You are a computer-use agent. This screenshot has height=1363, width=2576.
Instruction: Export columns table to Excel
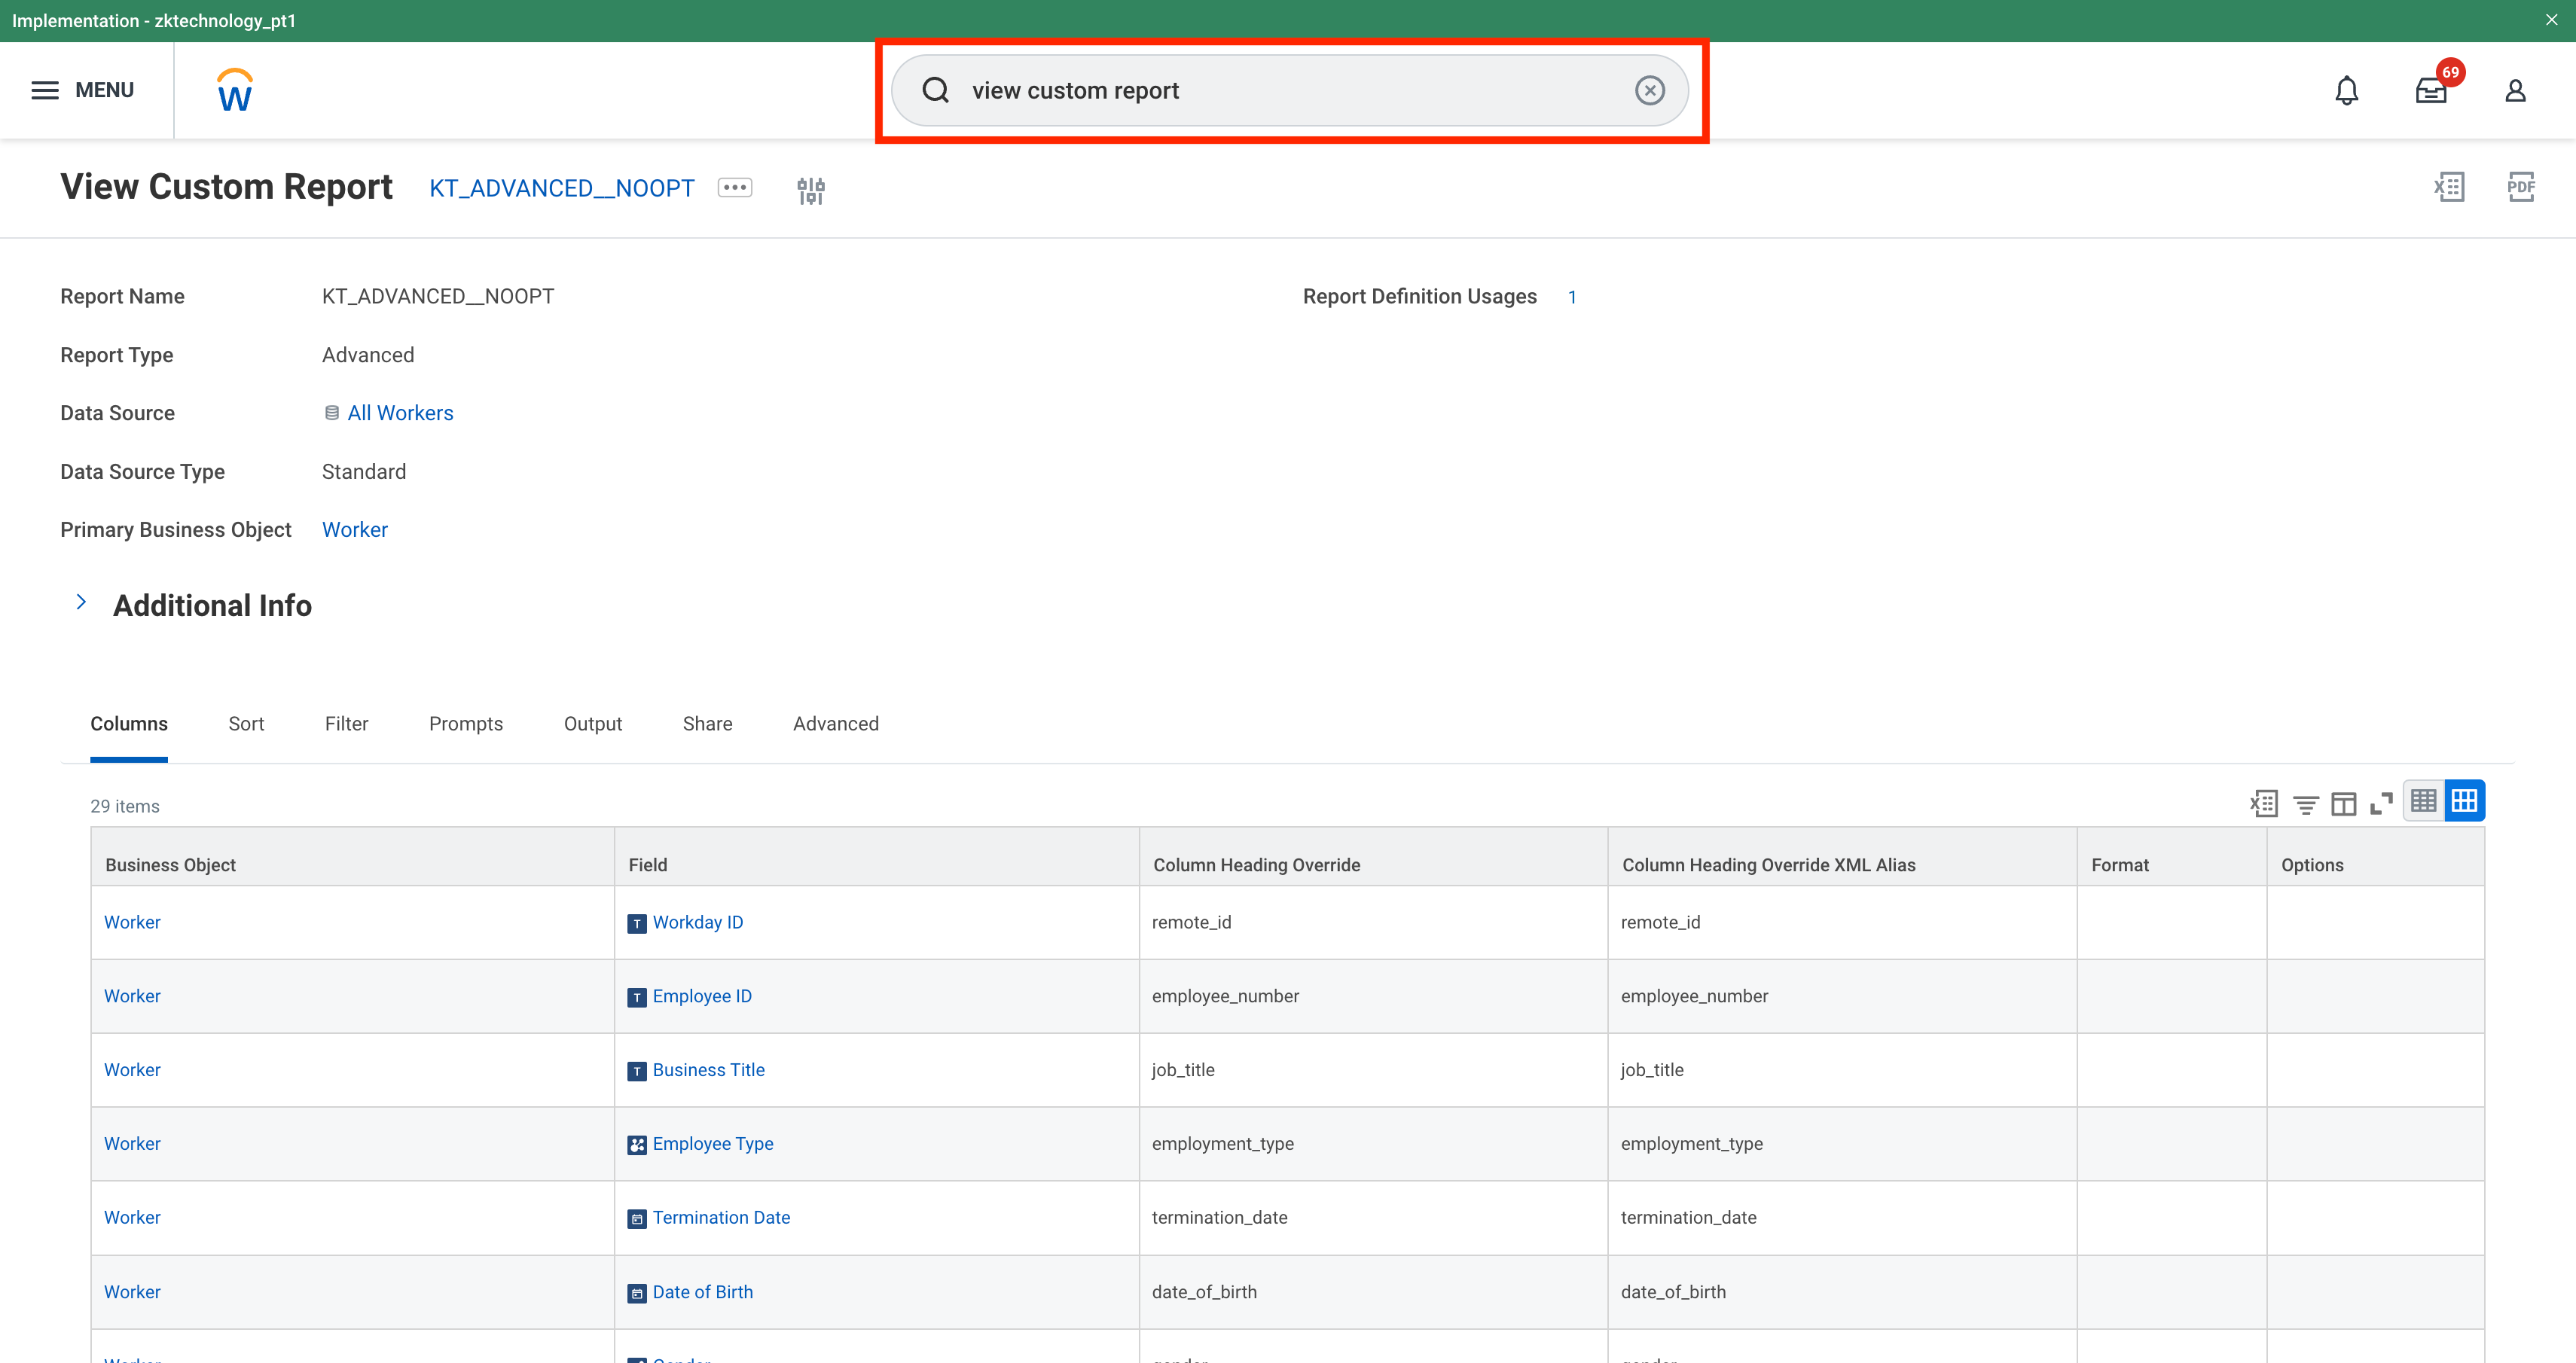[x=2264, y=803]
